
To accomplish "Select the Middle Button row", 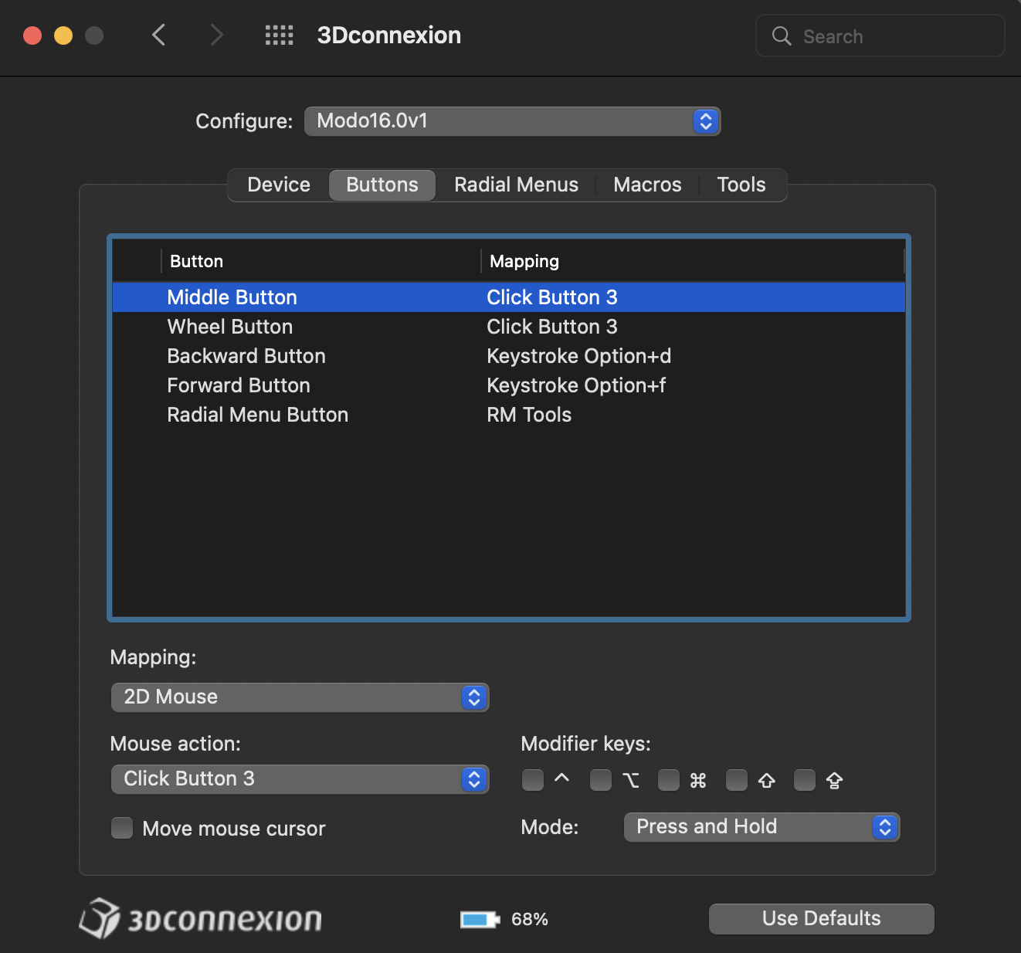I will click(509, 297).
